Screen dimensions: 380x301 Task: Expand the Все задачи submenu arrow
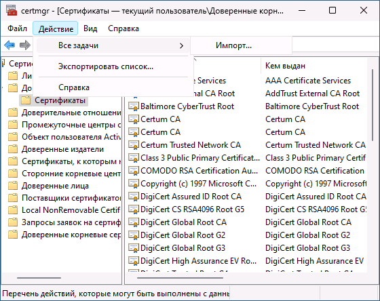tap(182, 45)
